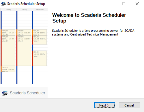Click the Scaderis Scheduler Setup title bar text
This screenshot has width=144, height=112.
(x=26, y=4)
